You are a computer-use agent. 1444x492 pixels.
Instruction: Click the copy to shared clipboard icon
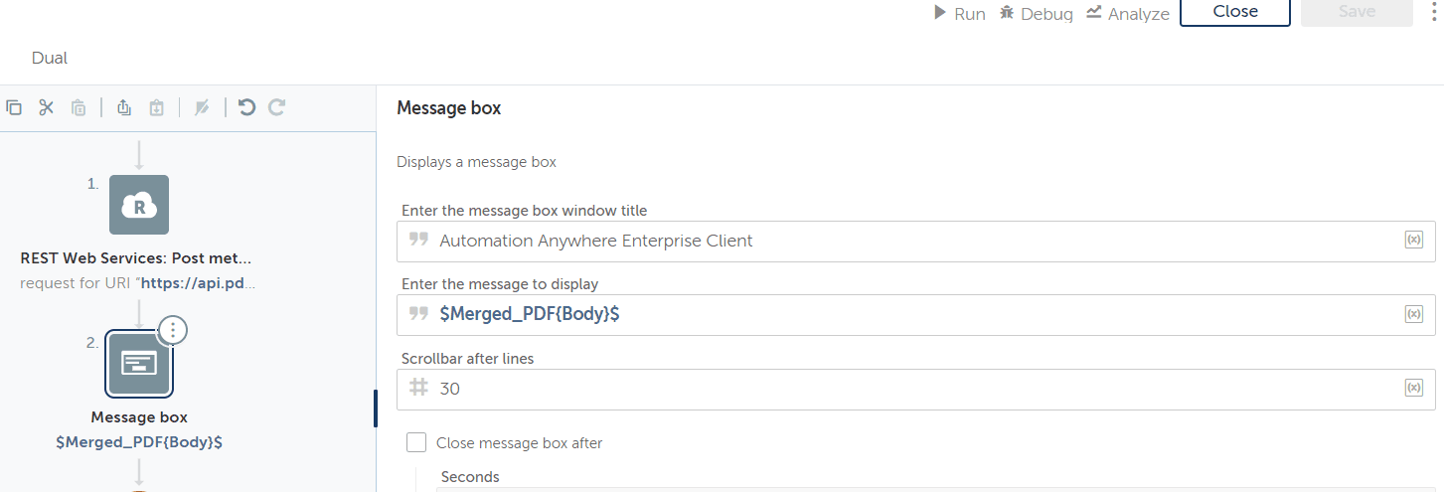pyautogui.click(x=124, y=107)
